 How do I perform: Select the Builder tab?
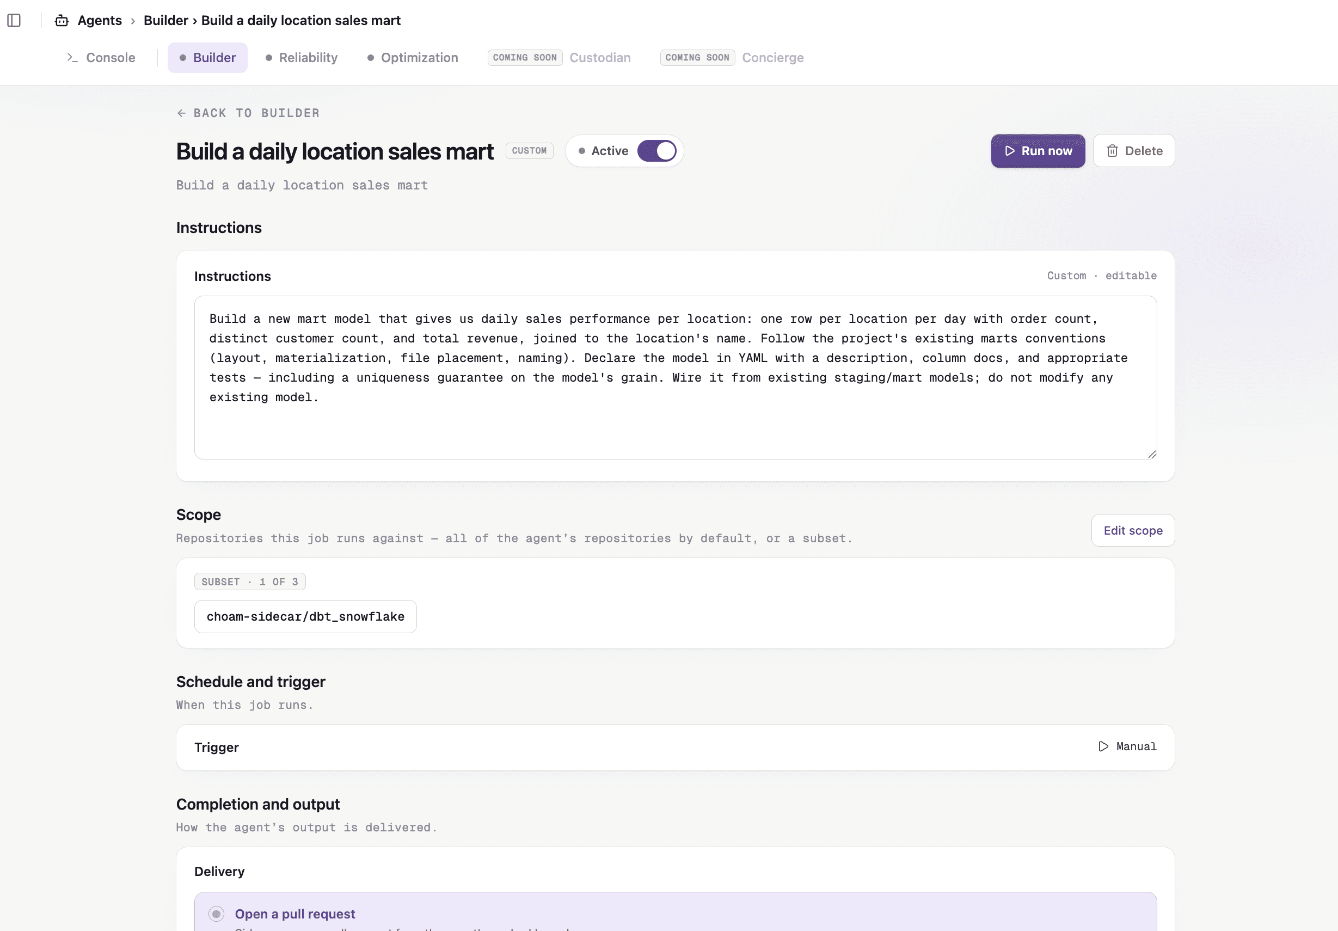tap(207, 58)
